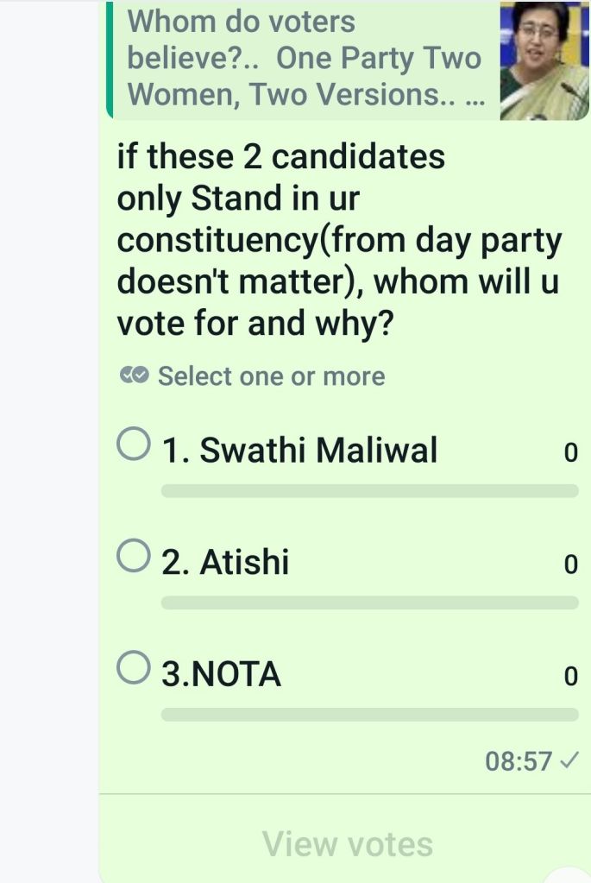The height and width of the screenshot is (883, 591).
Task: Tap the vote count for Swathi Maliwal
Action: coord(569,452)
